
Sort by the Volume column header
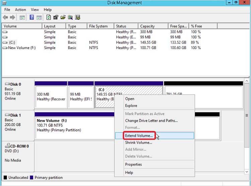[22, 26]
